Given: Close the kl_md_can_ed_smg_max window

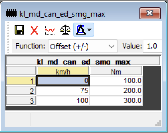Looking at the screenshot, I should pos(150,13).
